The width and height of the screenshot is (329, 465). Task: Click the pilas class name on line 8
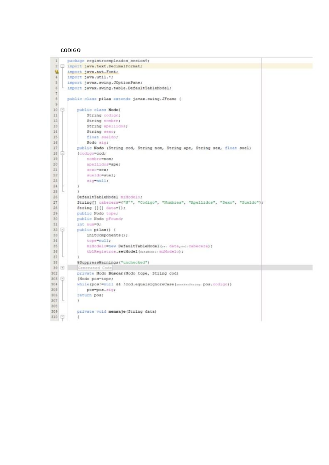[105, 99]
